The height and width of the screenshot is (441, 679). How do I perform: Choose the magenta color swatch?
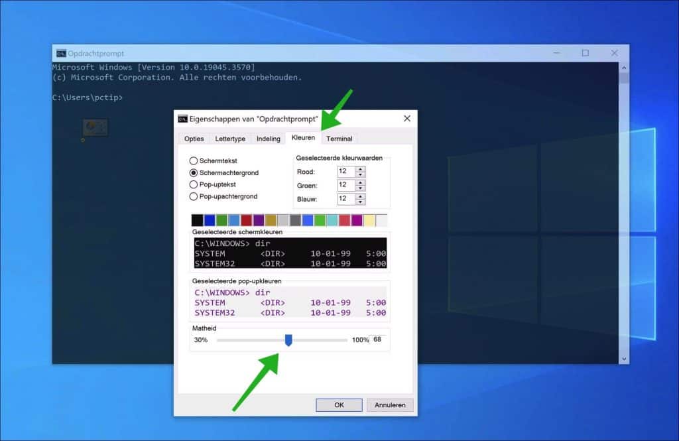[357, 220]
